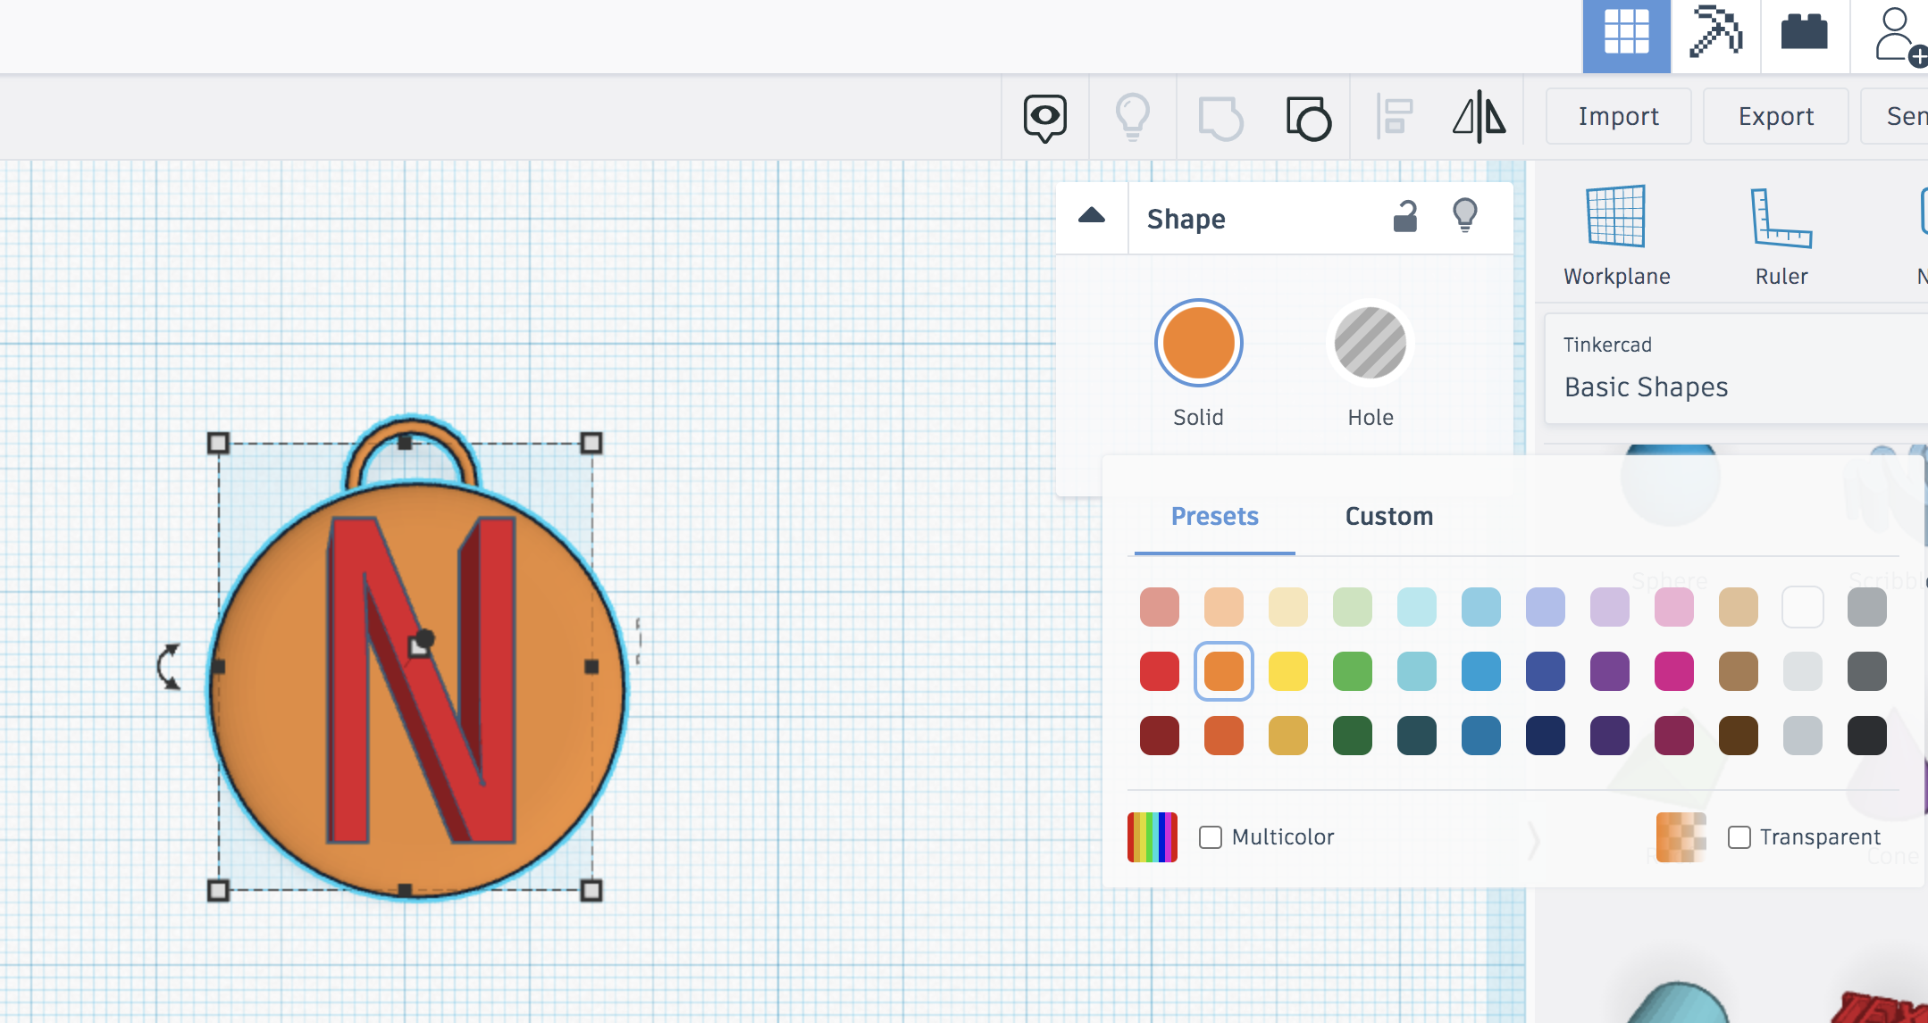Image resolution: width=1928 pixels, height=1023 pixels.
Task: Select the Mirror tool
Action: [x=1477, y=116]
